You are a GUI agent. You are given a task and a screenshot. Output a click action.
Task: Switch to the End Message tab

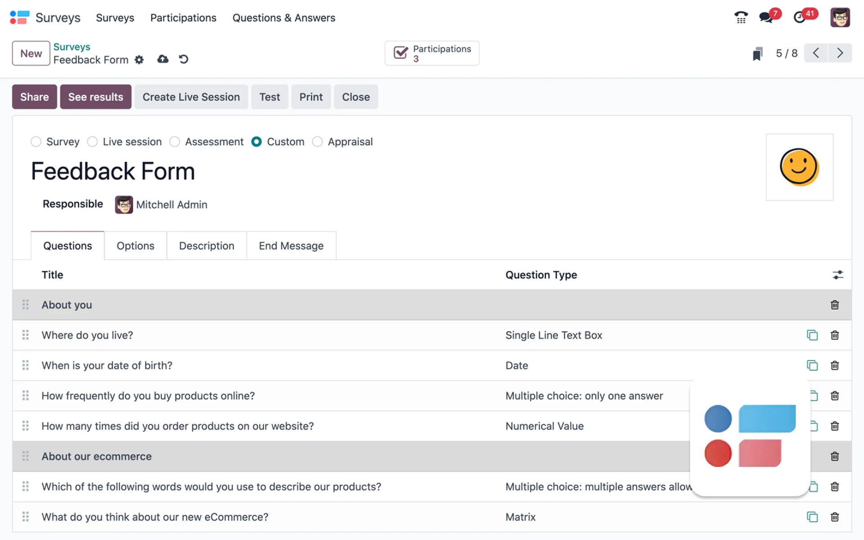click(291, 246)
